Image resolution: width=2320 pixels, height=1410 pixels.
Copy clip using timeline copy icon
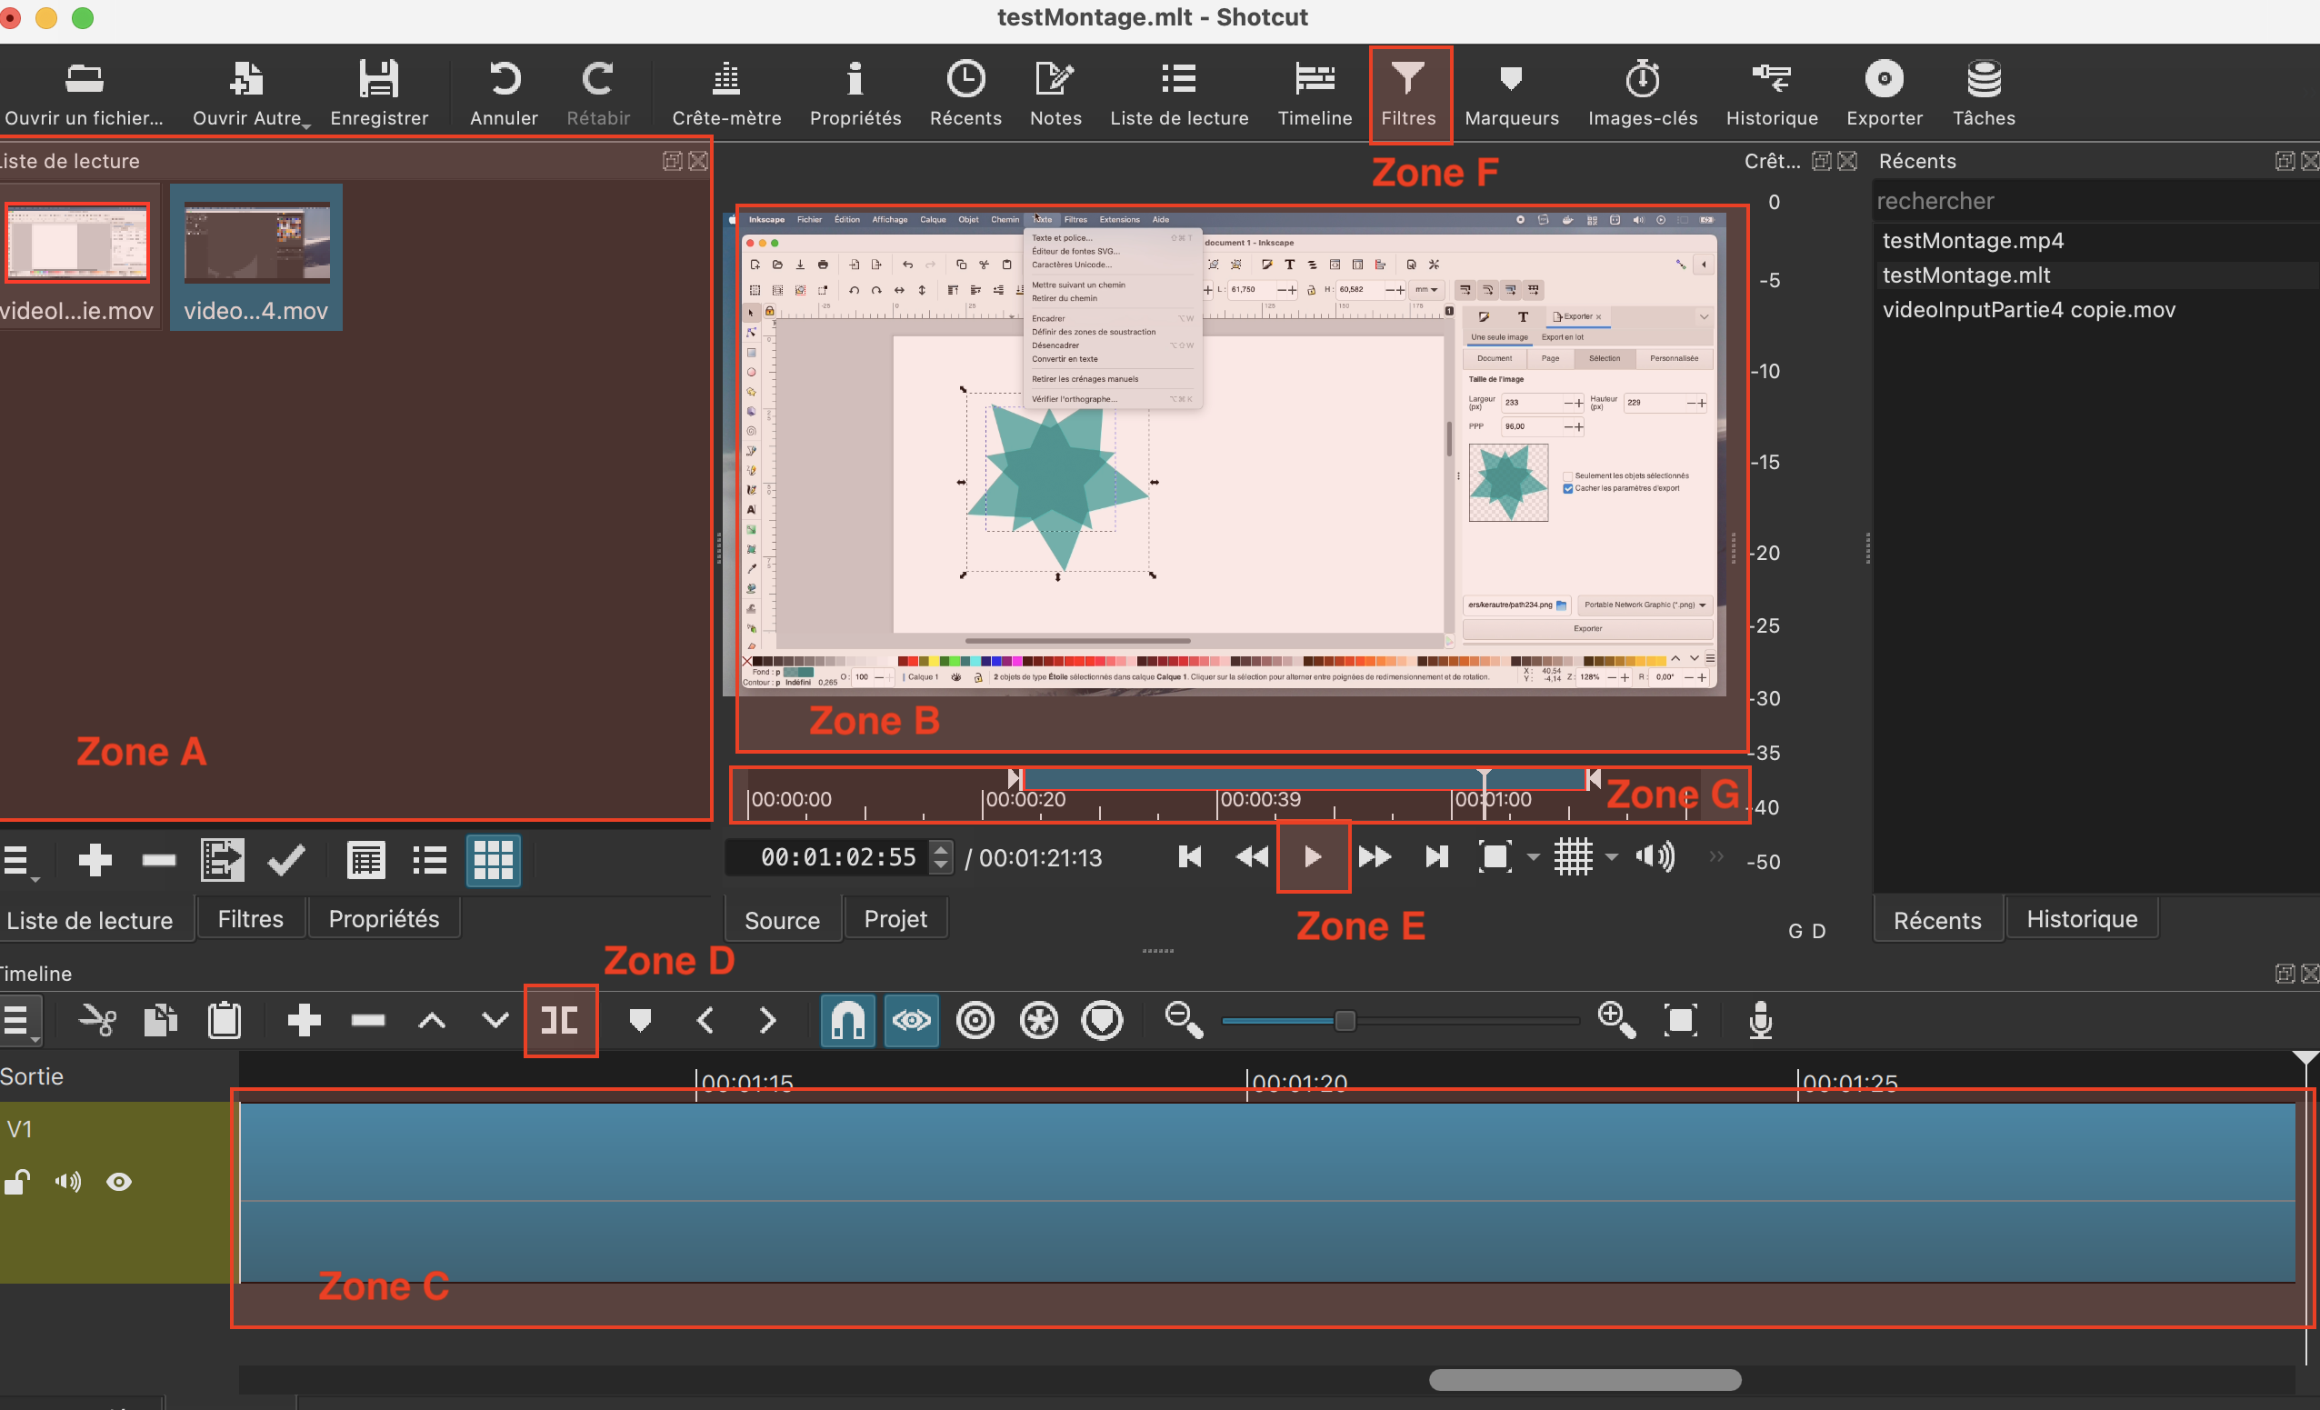click(x=160, y=1020)
